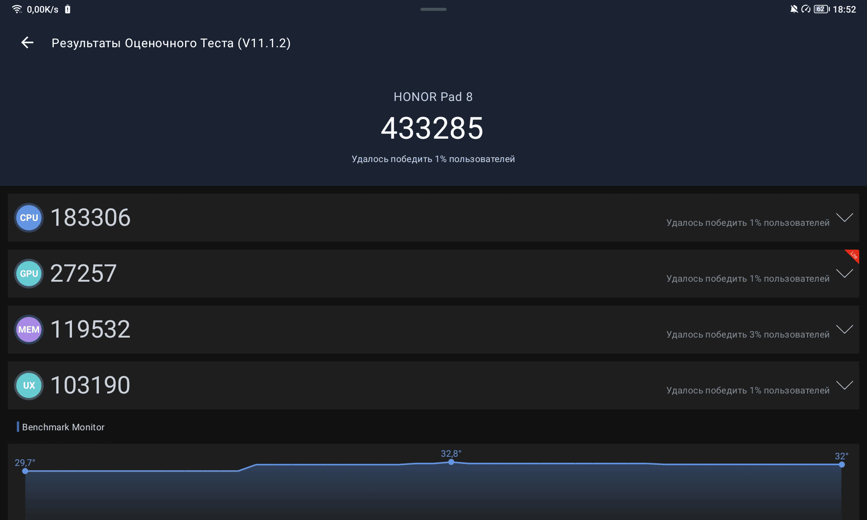The width and height of the screenshot is (867, 520).
Task: Tap the GPU row 1% пользователей text
Action: (x=748, y=279)
